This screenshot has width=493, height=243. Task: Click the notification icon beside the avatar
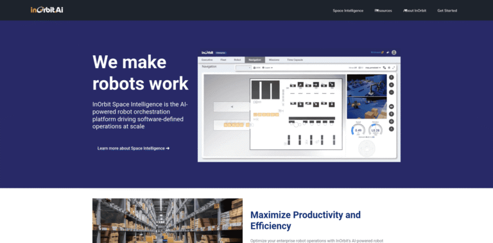388,53
